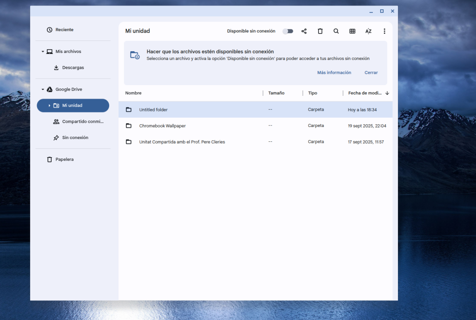Click the share icon in the toolbar

click(304, 31)
